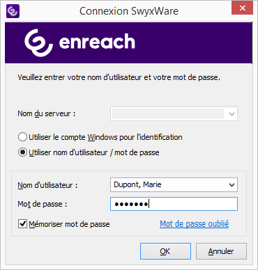This screenshot has width=258, height=270.
Task: Confirm login with the OK button
Action: pyautogui.click(x=165, y=251)
